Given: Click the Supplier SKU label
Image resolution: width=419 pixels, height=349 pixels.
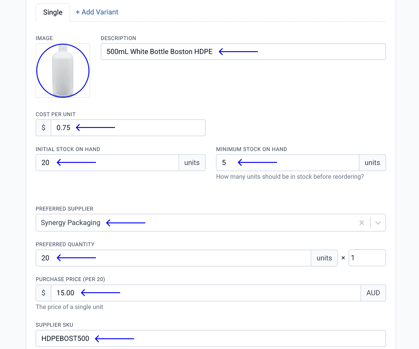Looking at the screenshot, I should pyautogui.click(x=54, y=325).
